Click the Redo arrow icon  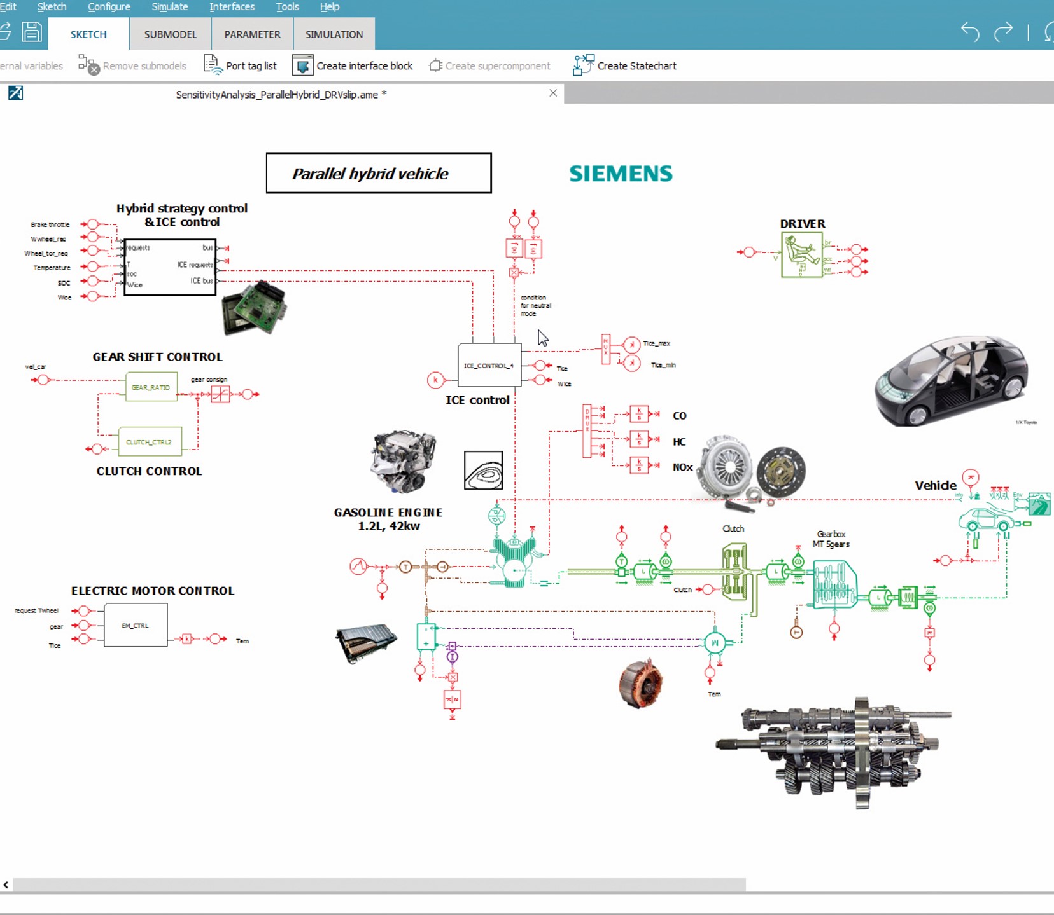(1003, 32)
